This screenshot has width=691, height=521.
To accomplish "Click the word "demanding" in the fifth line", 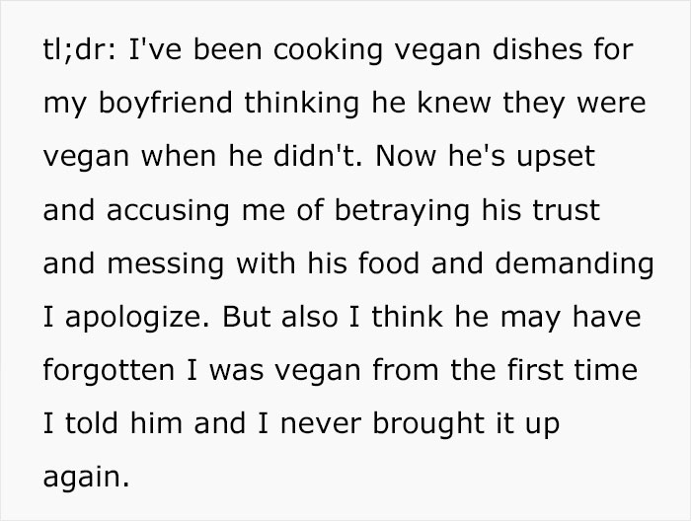I will tap(575, 264).
